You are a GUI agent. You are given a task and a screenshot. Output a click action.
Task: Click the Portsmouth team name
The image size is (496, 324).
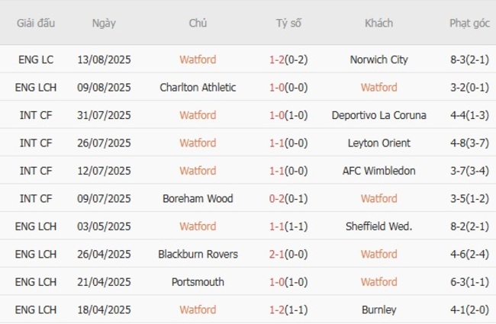(198, 282)
